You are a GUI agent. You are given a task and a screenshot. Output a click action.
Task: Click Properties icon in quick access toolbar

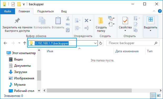[x=13, y=4]
